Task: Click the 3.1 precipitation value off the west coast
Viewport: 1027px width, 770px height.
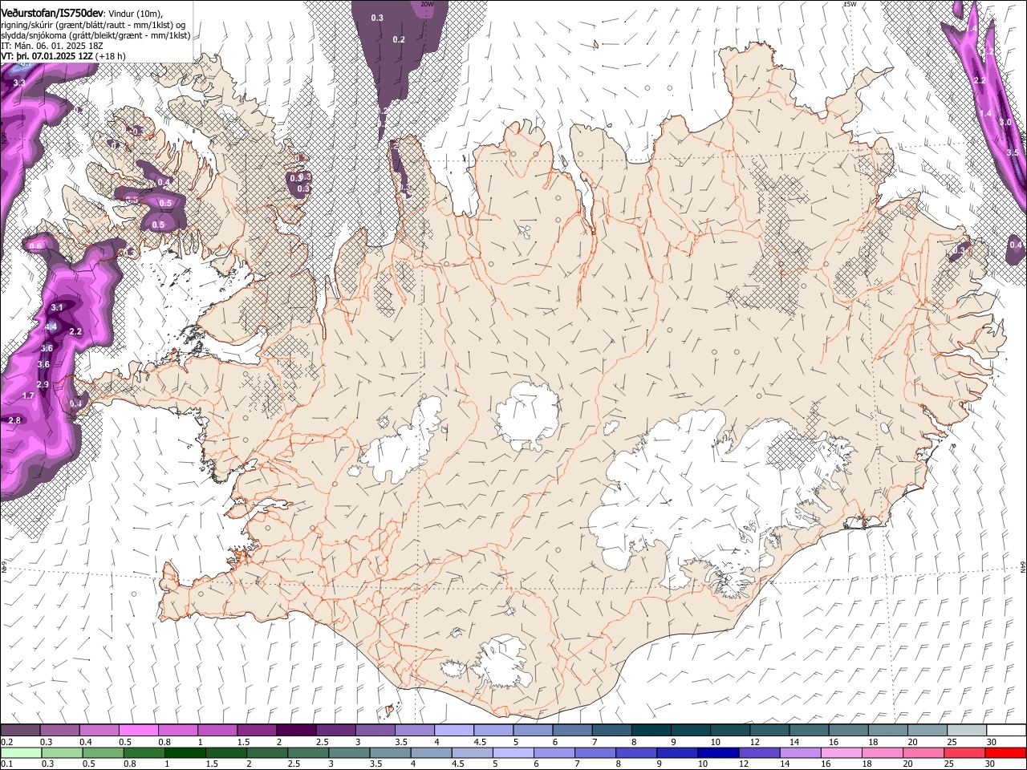Action: (57, 307)
